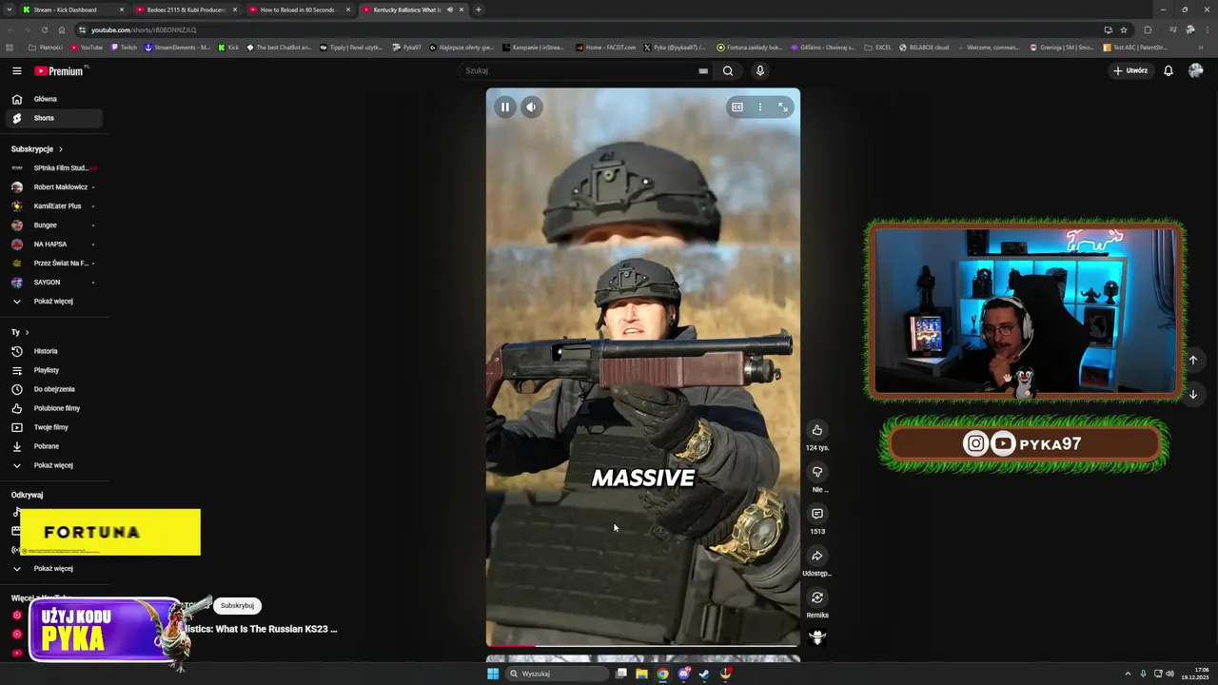The height and width of the screenshot is (685, 1218).
Task: Pause the playing Short video
Action: (505, 108)
